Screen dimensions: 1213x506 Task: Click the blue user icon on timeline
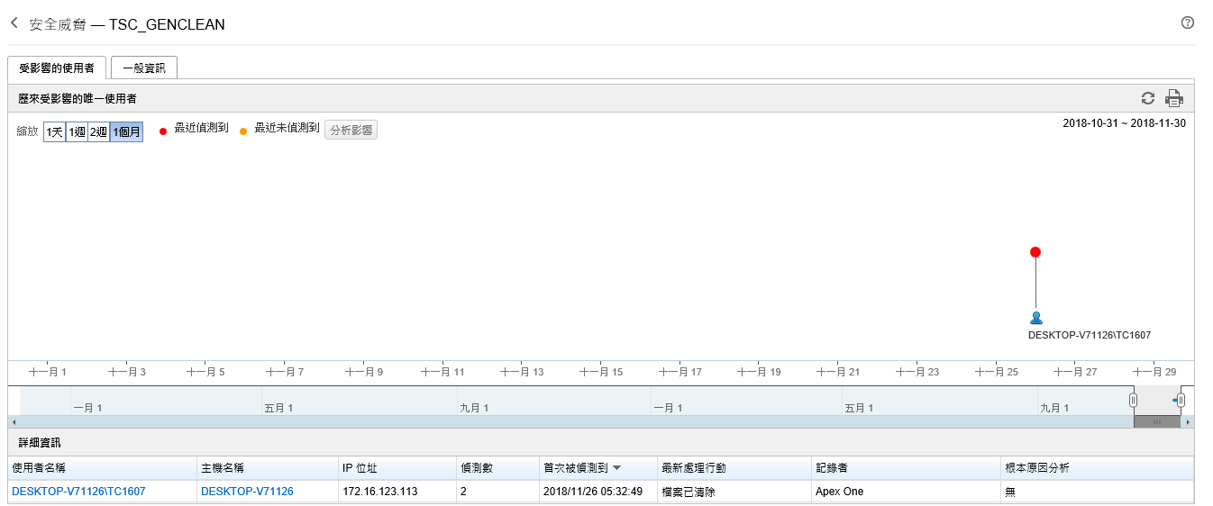coord(1035,318)
